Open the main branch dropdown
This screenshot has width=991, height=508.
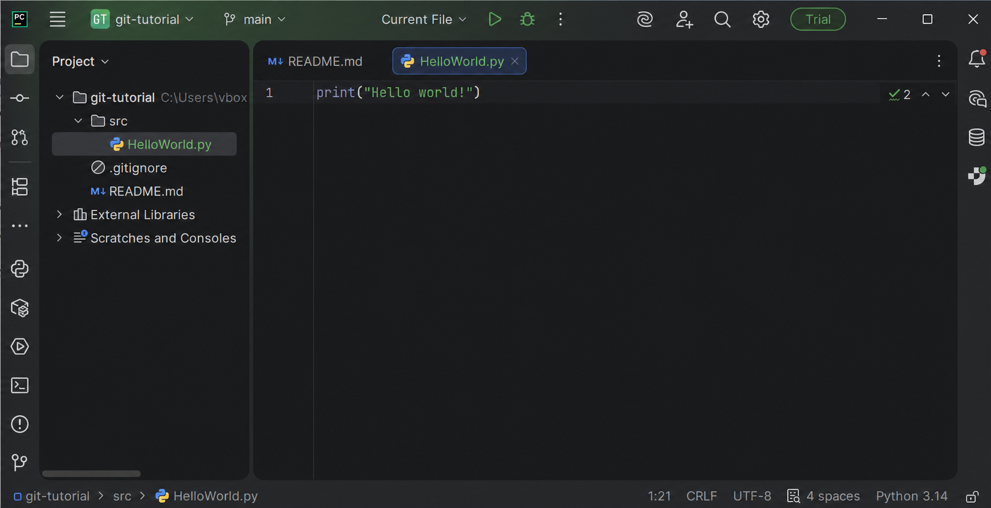(255, 19)
